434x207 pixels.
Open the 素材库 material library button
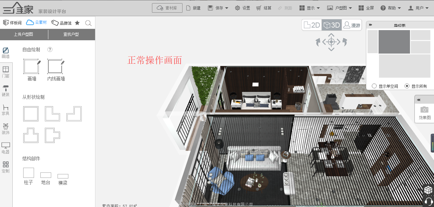coord(167,8)
